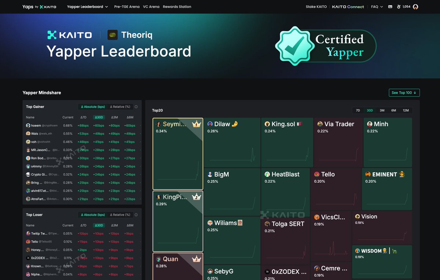This screenshot has height=280, width=440.
Task: Open MR.JasonC row in Top Gainer
Action: tap(82, 150)
